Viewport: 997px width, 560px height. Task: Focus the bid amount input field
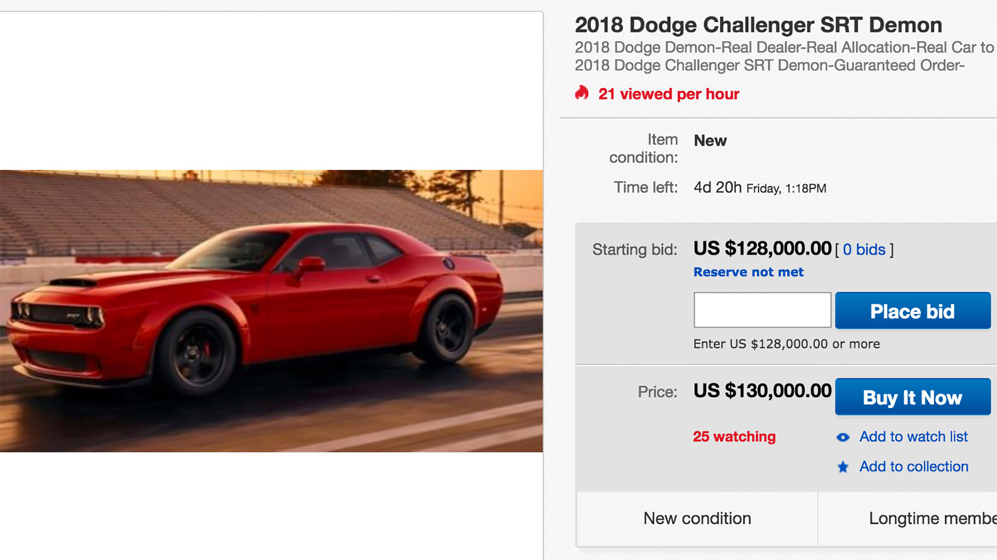pyautogui.click(x=762, y=310)
